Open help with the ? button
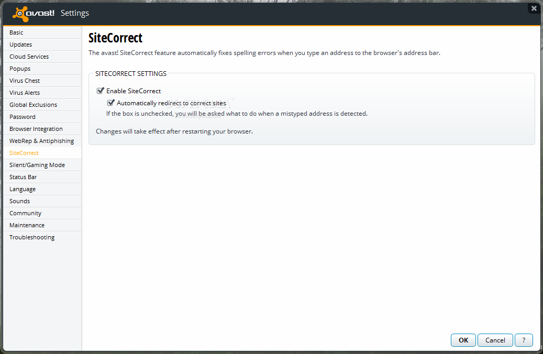The height and width of the screenshot is (354, 543). tap(524, 340)
